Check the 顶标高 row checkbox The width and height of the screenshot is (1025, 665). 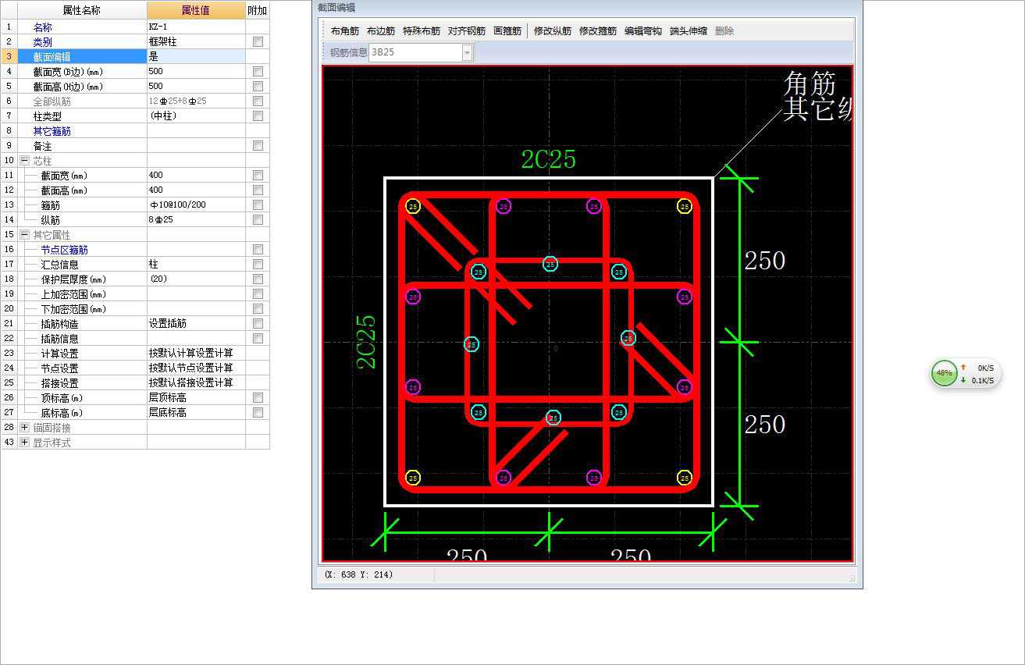[258, 397]
